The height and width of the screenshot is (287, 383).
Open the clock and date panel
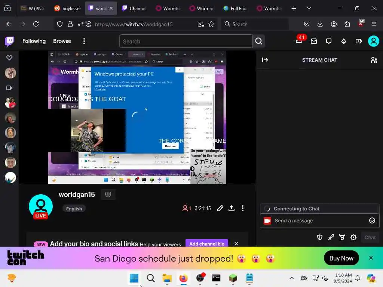343,278
